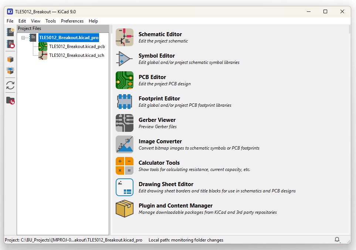The height and width of the screenshot is (250, 356).
Task: Click the notifications bell in status bar
Action: 337,240
